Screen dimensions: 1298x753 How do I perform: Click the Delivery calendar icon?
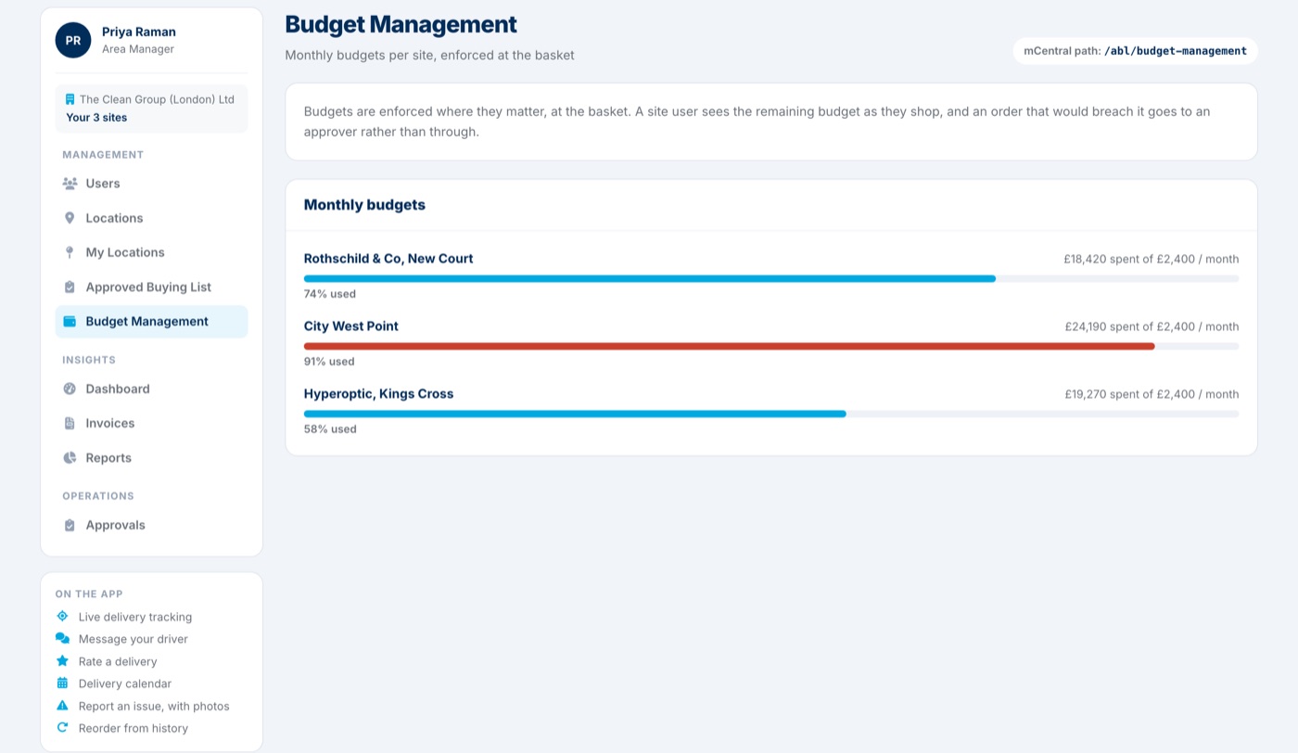click(x=62, y=683)
